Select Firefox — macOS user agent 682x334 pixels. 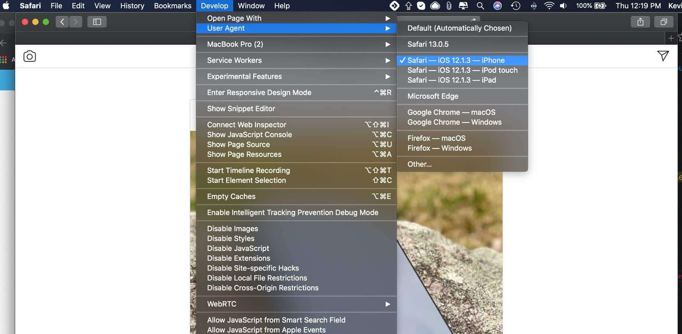tap(462, 138)
